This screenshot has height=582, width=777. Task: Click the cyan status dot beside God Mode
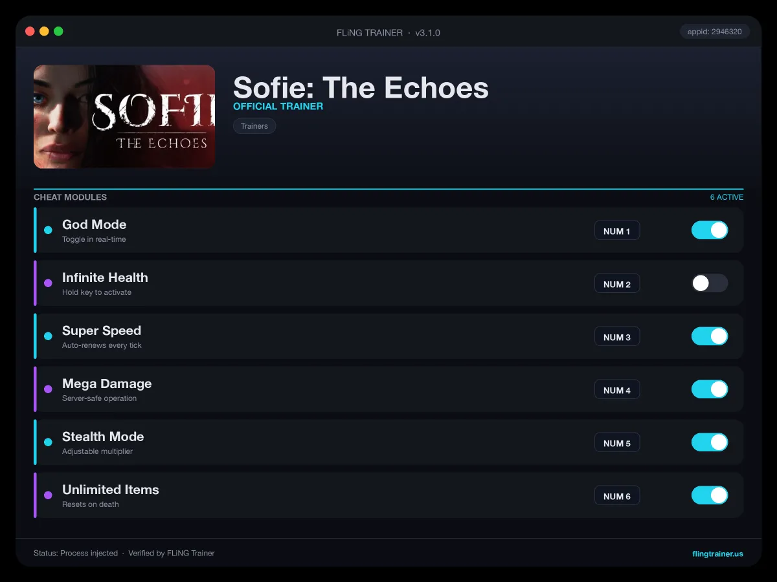[x=48, y=230]
